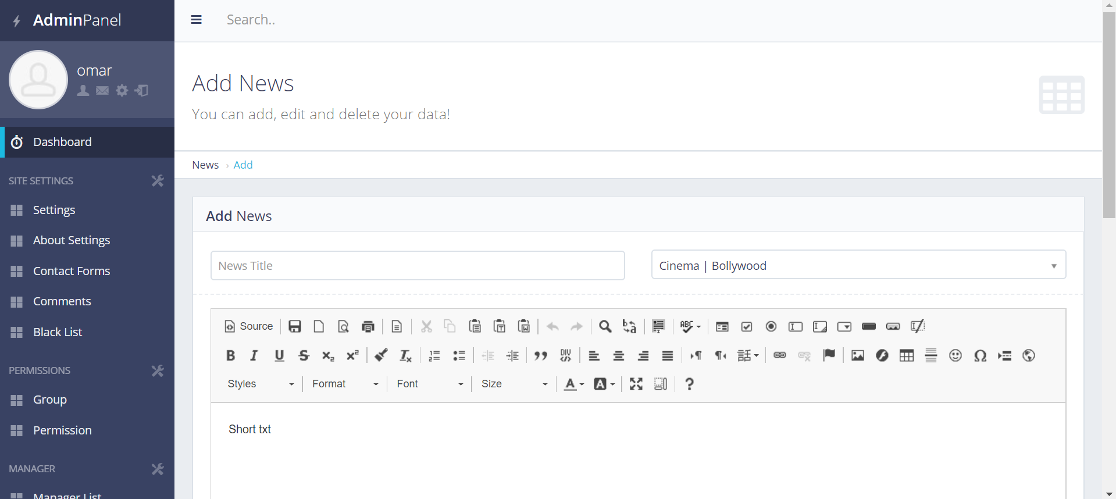Screen dimensions: 1116x499
Task: Open Dashboard in the sidebar
Action: click(x=87, y=142)
